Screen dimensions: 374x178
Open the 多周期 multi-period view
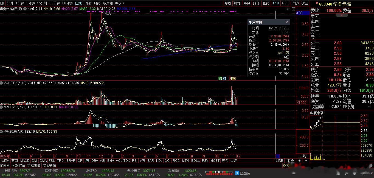(x=108, y=3)
